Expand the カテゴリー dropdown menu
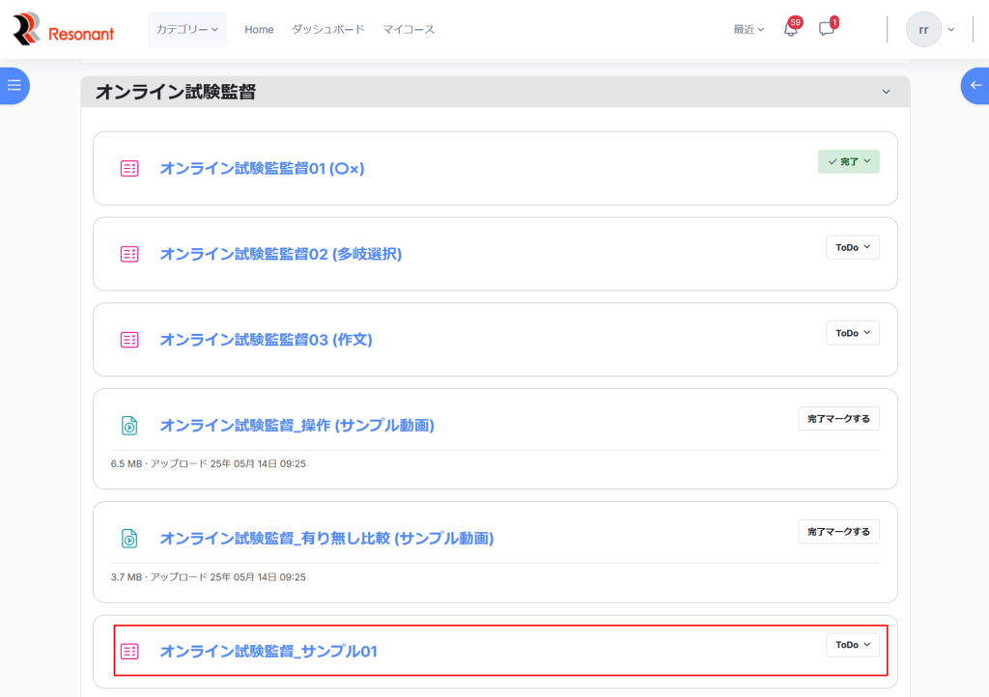989x697 pixels. (x=187, y=30)
